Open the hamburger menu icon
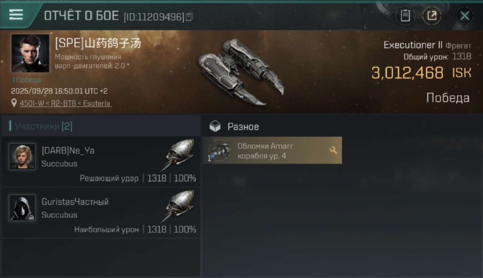 (x=16, y=15)
